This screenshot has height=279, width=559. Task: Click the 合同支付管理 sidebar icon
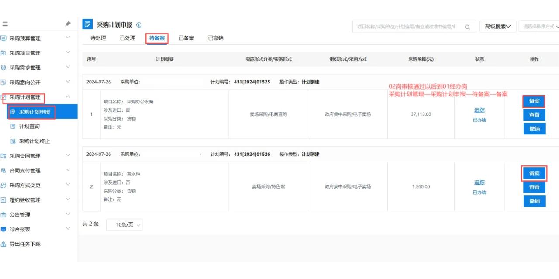3,170
